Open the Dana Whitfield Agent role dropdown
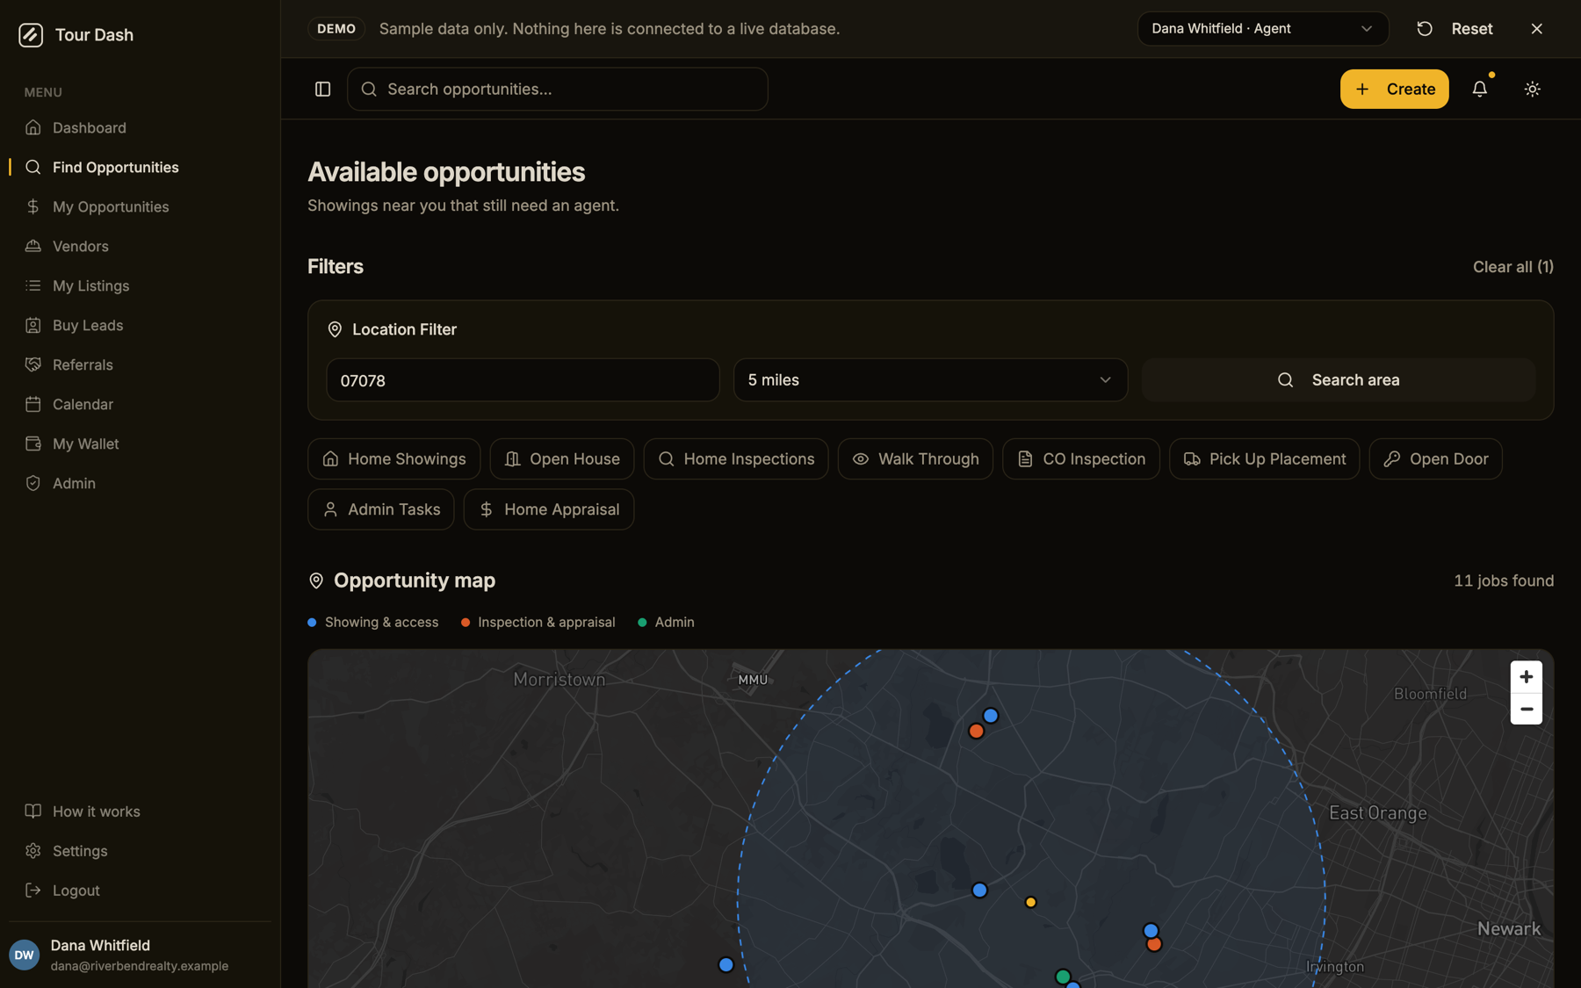1581x988 pixels. click(1262, 29)
